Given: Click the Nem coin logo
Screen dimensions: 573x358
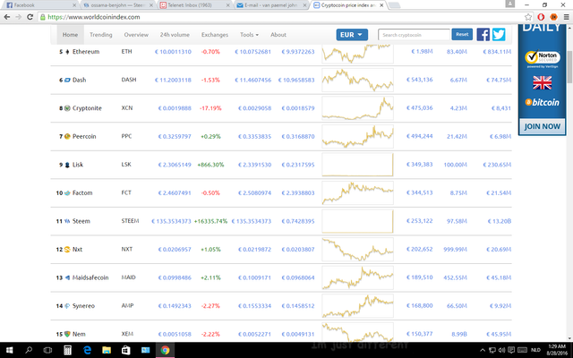Looking at the screenshot, I should point(67,334).
